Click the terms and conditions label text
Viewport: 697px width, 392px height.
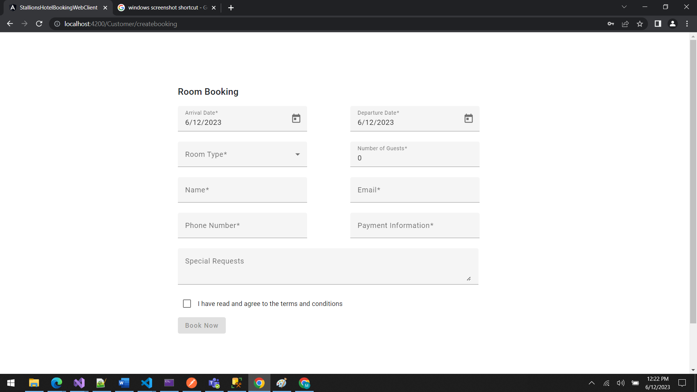[x=270, y=304]
